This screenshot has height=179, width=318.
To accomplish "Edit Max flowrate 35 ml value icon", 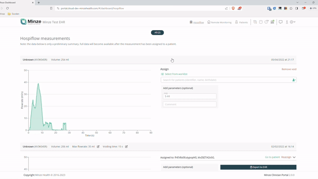I will [x=98, y=146].
